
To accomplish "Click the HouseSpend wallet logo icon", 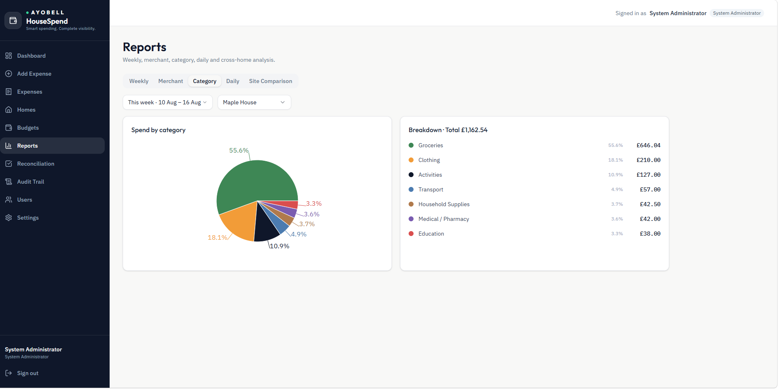I will coord(13,20).
